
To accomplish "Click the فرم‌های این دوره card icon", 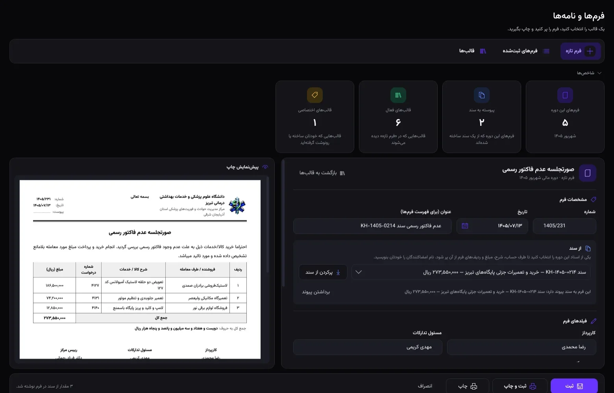I will click(x=565, y=95).
